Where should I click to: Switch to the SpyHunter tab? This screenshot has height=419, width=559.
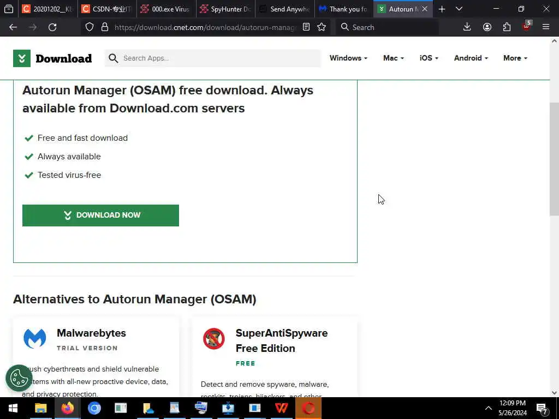[225, 9]
